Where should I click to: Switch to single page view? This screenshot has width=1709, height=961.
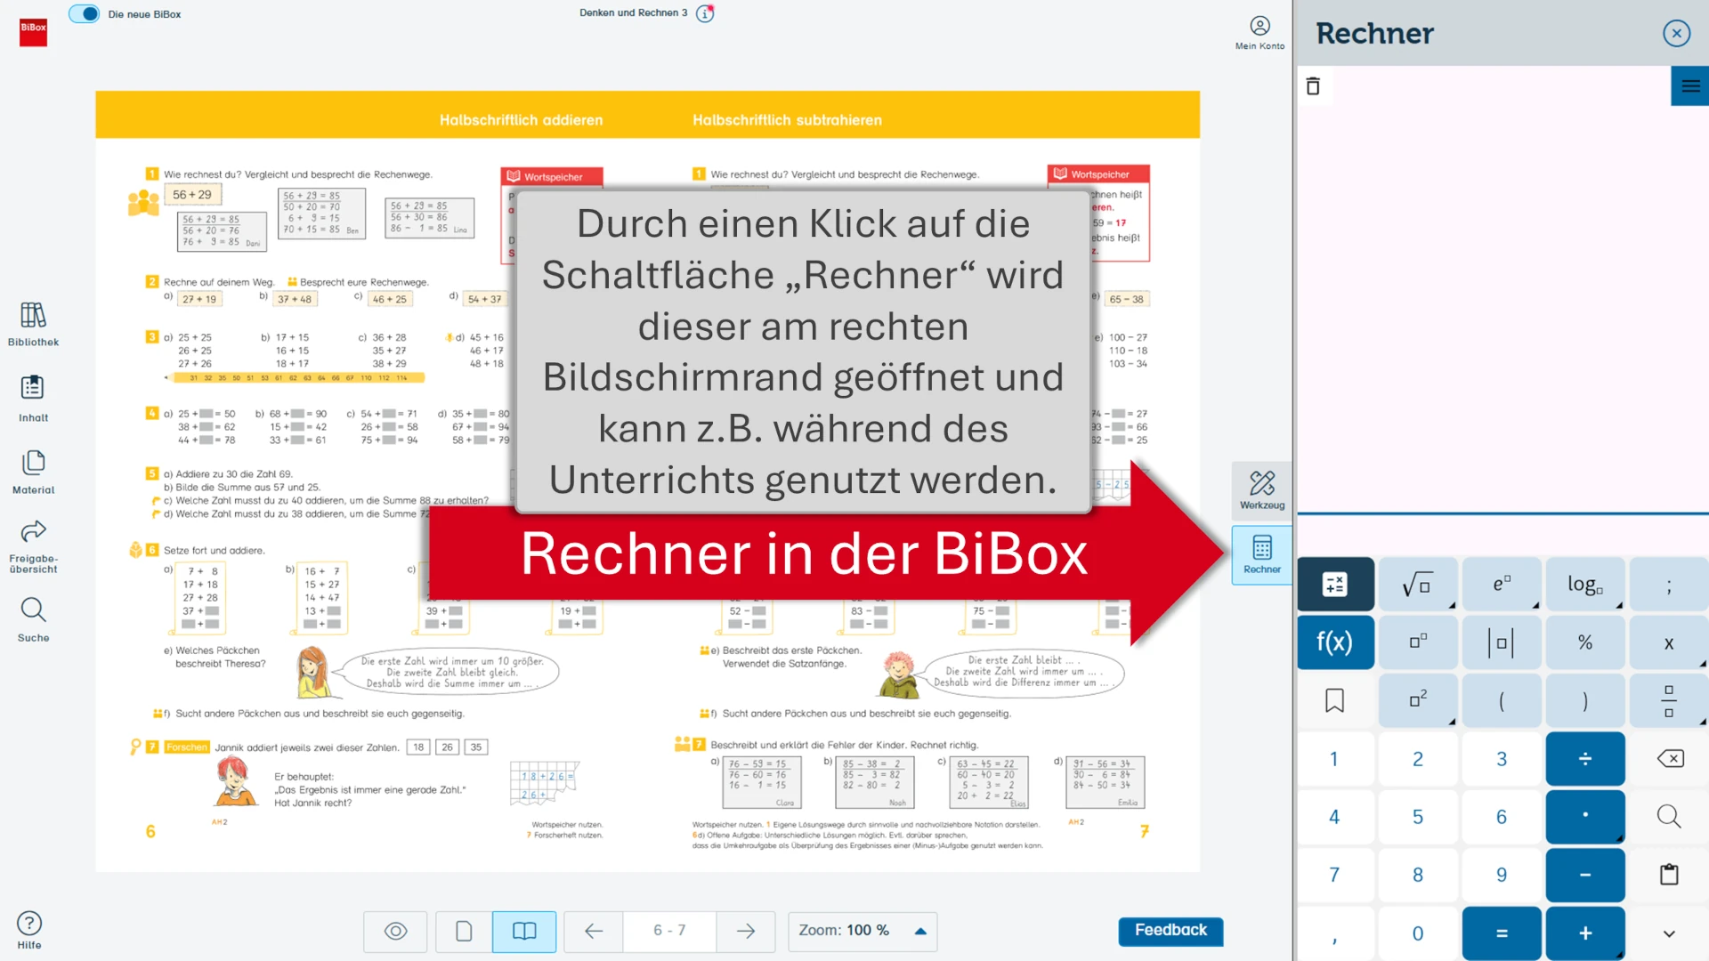pyautogui.click(x=463, y=931)
